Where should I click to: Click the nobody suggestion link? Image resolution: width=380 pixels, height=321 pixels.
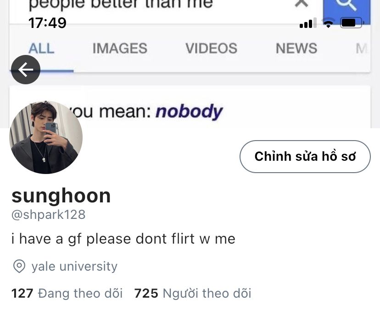click(x=189, y=112)
